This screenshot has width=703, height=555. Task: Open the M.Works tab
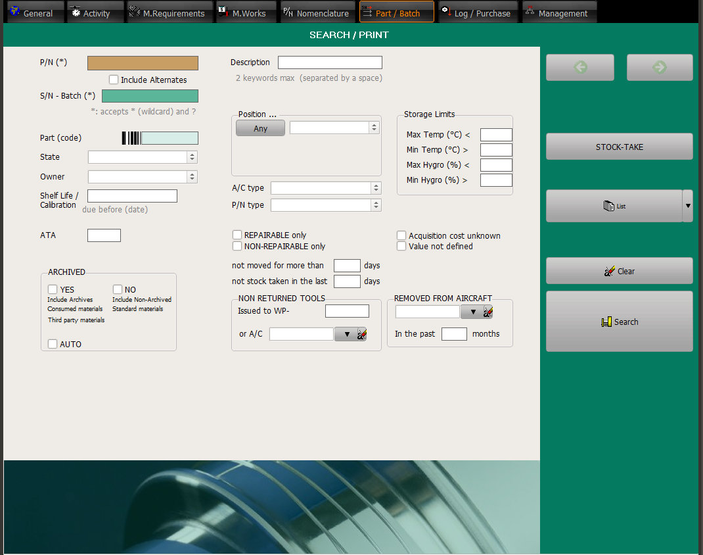246,12
